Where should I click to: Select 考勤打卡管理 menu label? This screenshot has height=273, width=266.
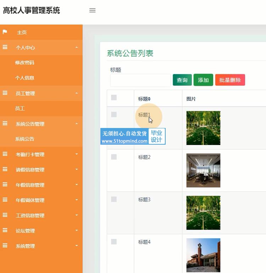30,155
